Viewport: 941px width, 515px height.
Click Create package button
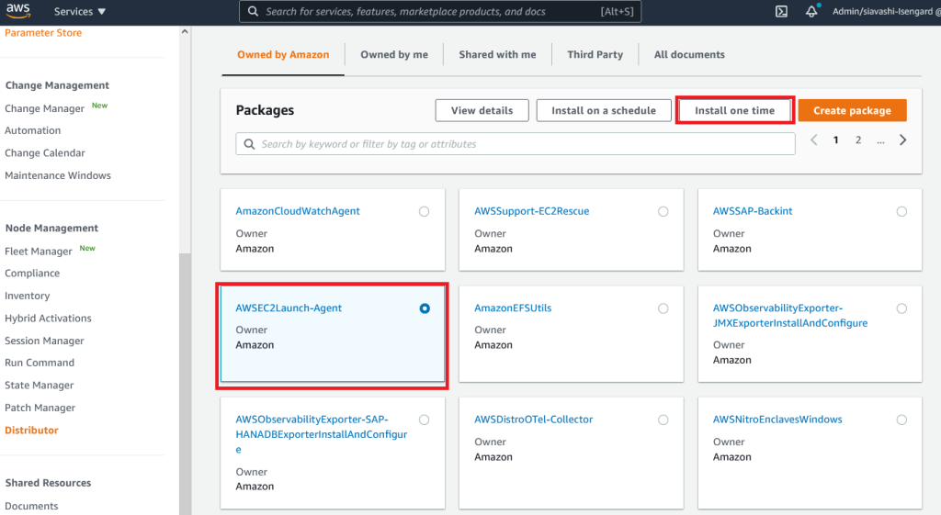point(852,110)
